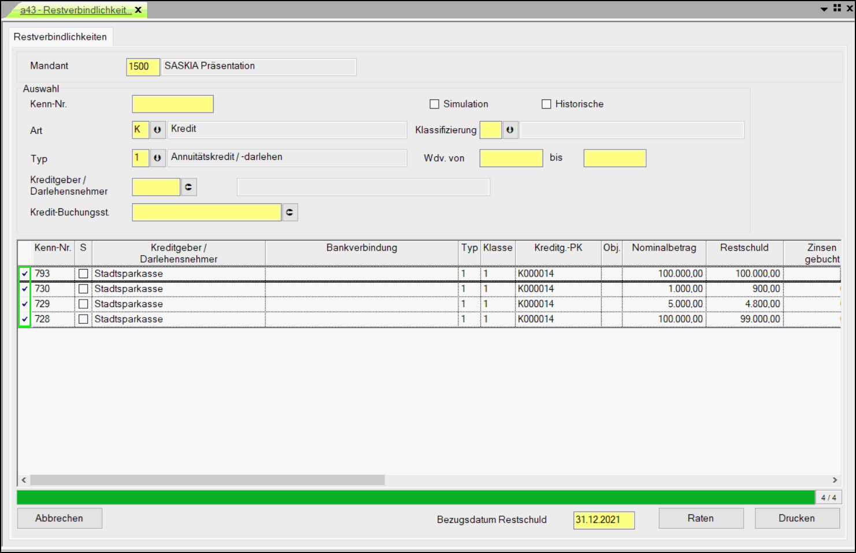Focus the Bezugsdatum Restschuld date field
856x553 pixels.
(x=603, y=520)
